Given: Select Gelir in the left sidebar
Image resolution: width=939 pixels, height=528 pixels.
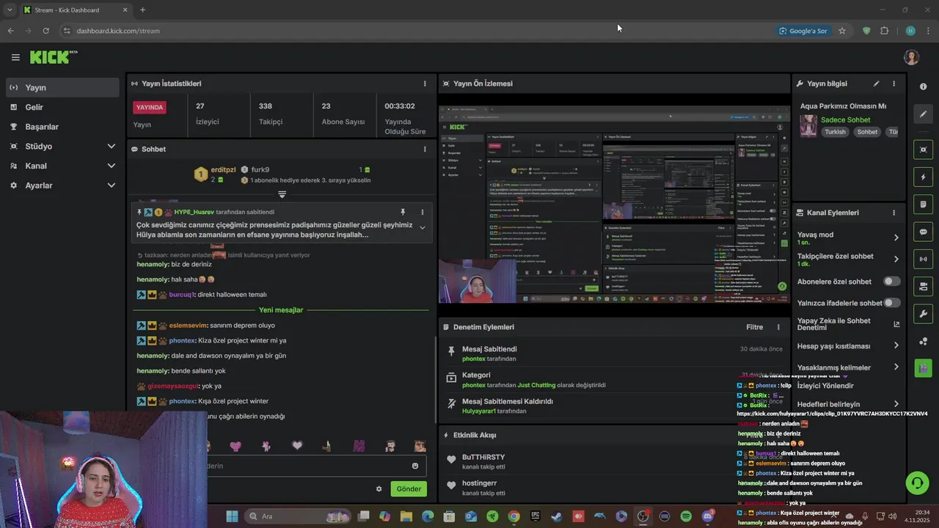Looking at the screenshot, I should [x=62, y=107].
